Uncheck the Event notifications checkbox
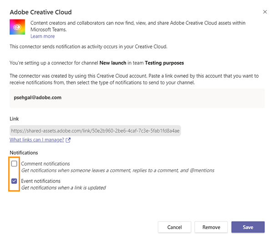This screenshot has height=238, width=273. pyautogui.click(x=14, y=181)
